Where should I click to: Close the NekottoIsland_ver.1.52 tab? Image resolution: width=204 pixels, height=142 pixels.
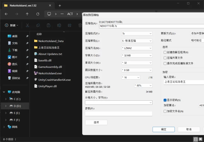50,5
